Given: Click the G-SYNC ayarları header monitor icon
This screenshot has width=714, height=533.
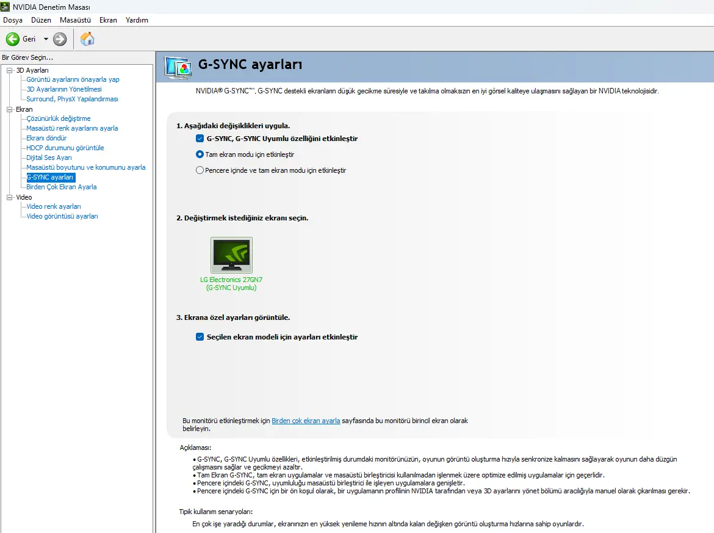Looking at the screenshot, I should click(x=178, y=68).
